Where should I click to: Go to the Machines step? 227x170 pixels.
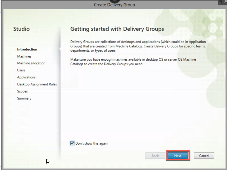(24, 56)
